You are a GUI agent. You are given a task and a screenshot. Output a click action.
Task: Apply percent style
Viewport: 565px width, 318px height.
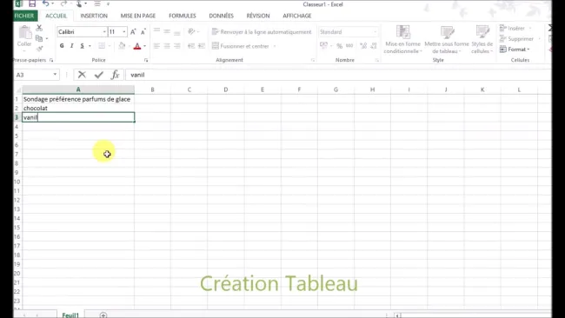339,46
